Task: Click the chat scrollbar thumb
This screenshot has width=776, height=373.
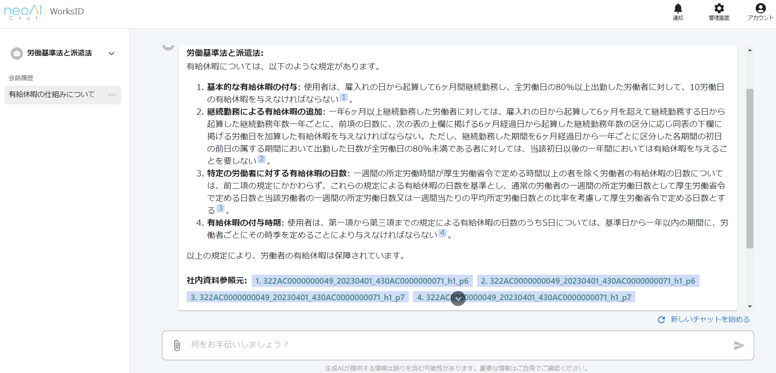Action: coord(750,169)
